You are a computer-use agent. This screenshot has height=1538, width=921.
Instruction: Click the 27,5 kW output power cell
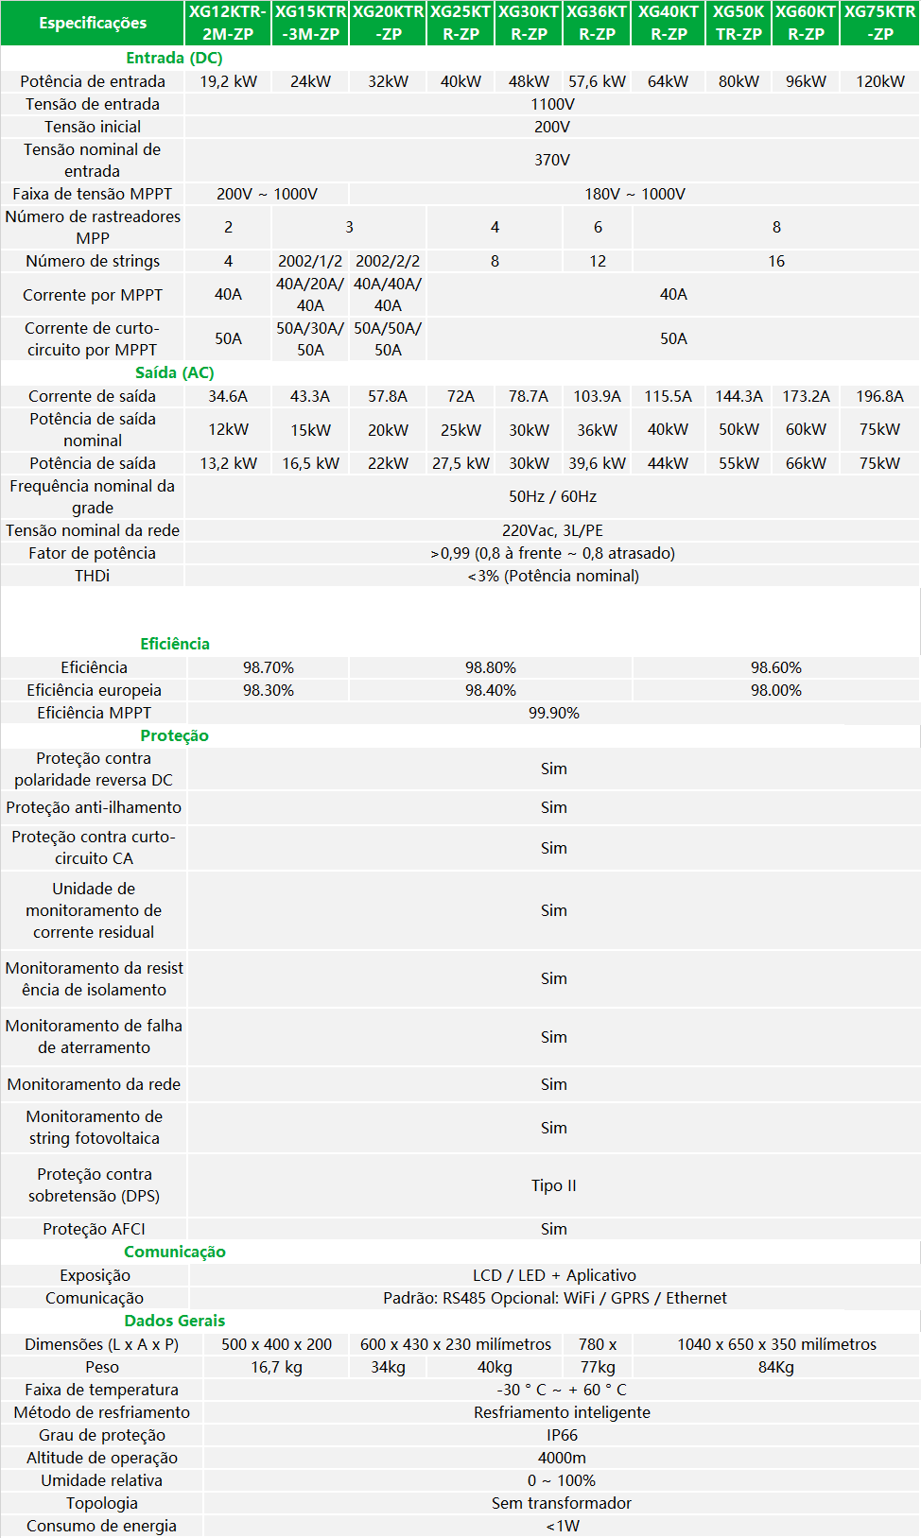coord(460,463)
